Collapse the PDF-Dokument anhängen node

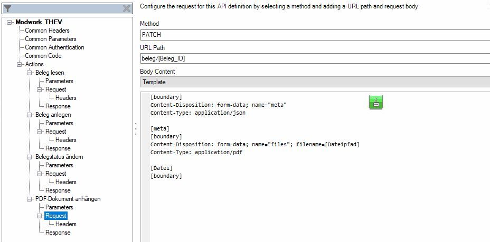pyautogui.click(x=30, y=199)
